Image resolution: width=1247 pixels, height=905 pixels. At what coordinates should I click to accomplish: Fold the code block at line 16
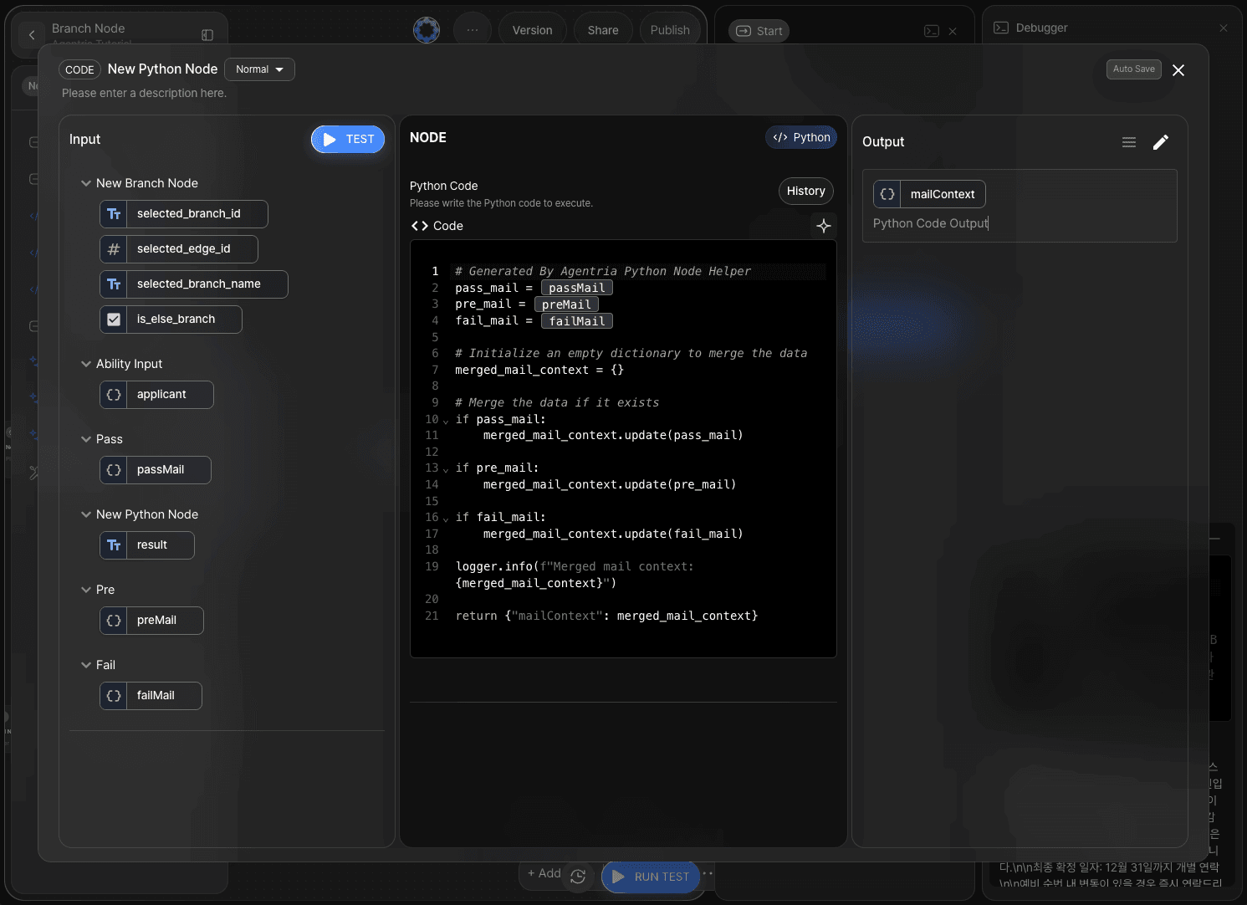pyautogui.click(x=446, y=519)
